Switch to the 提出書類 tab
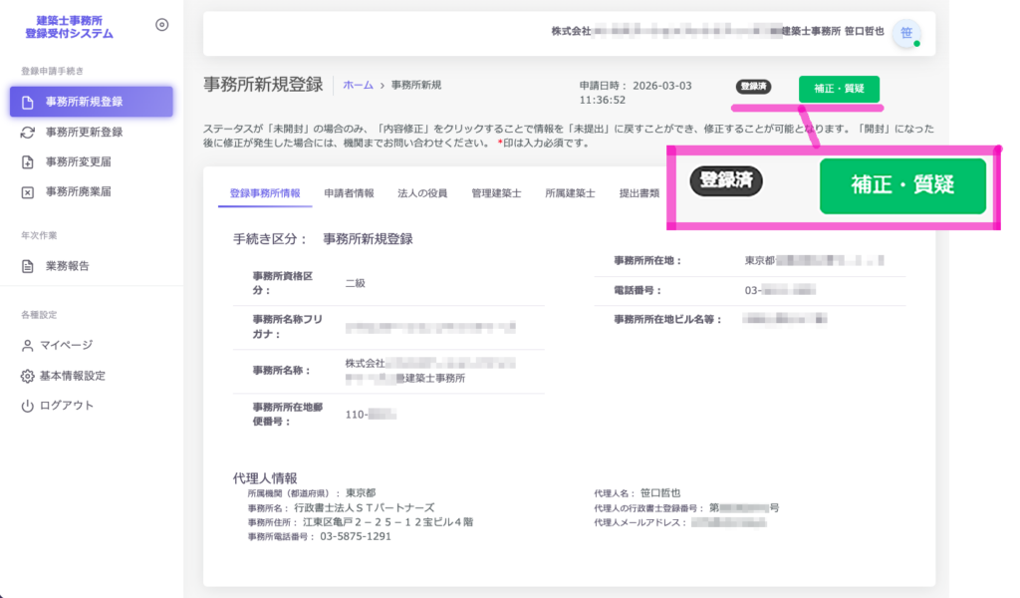Image resolution: width=1020 pixels, height=598 pixels. [638, 193]
